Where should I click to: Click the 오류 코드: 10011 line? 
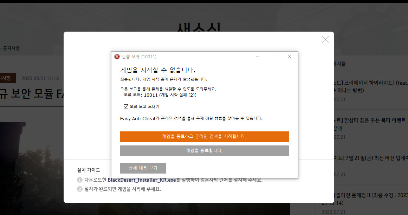click(x=160, y=95)
